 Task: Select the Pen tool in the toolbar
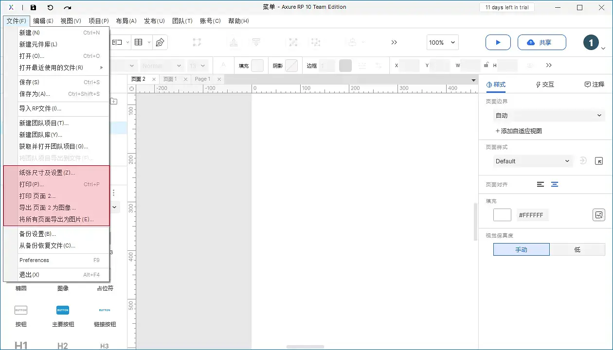[159, 42]
